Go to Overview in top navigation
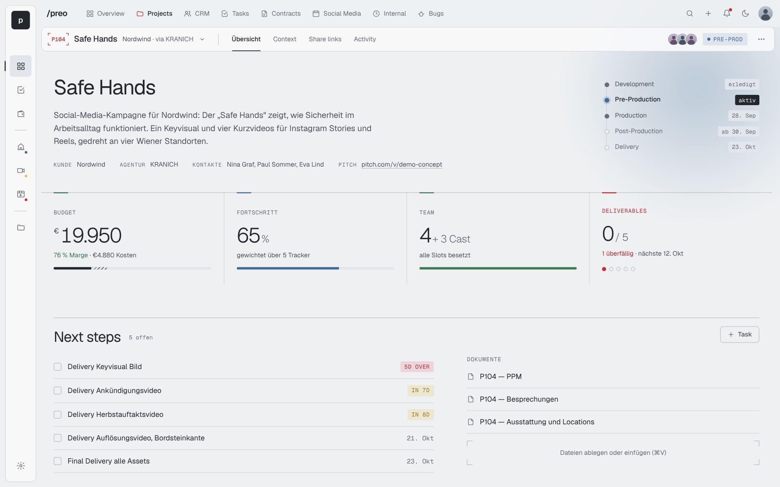The image size is (780, 487). [x=105, y=14]
